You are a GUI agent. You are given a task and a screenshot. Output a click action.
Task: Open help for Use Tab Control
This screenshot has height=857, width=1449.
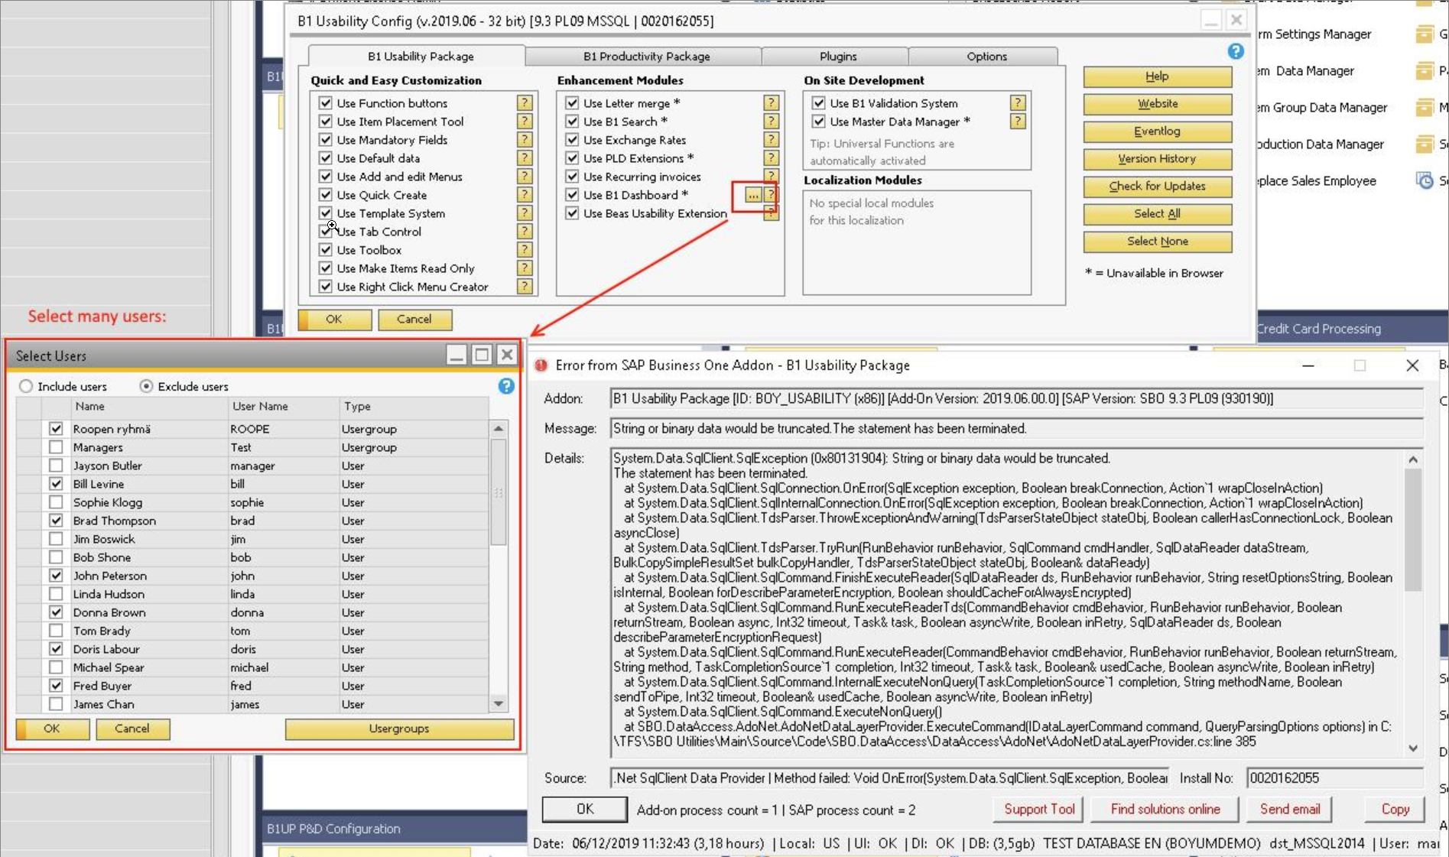[x=525, y=231]
